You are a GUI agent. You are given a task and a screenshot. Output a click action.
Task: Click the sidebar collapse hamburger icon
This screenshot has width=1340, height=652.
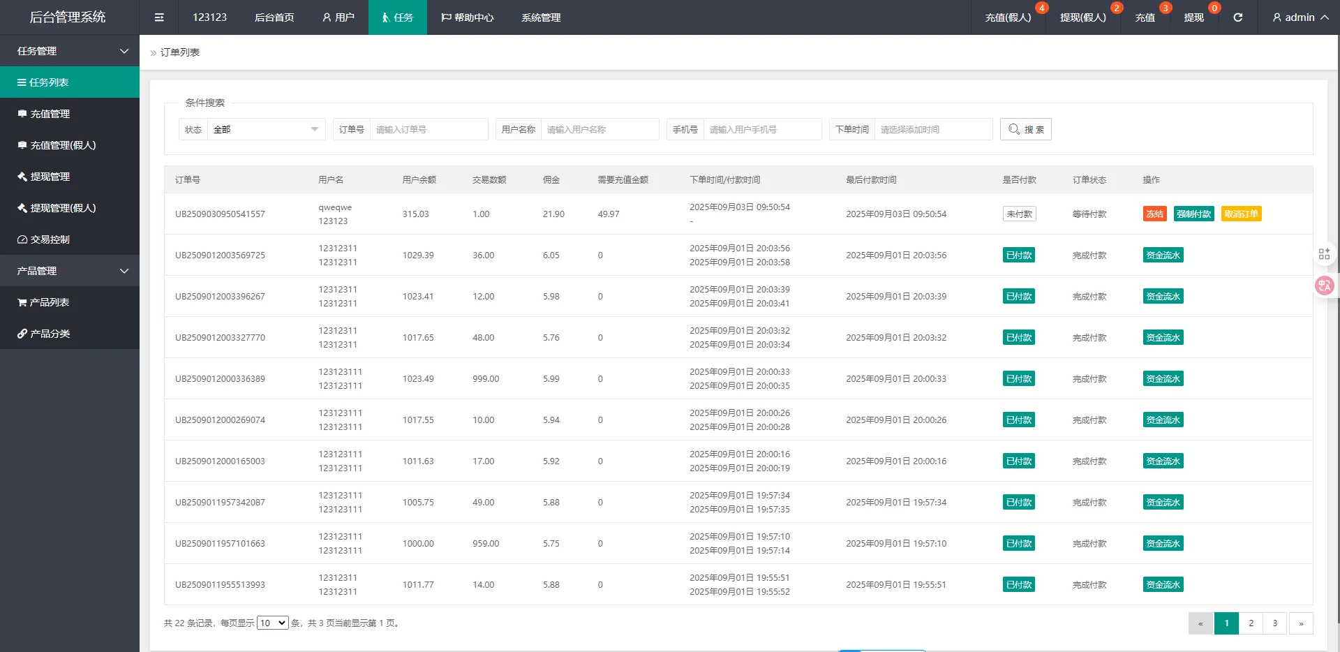click(159, 17)
